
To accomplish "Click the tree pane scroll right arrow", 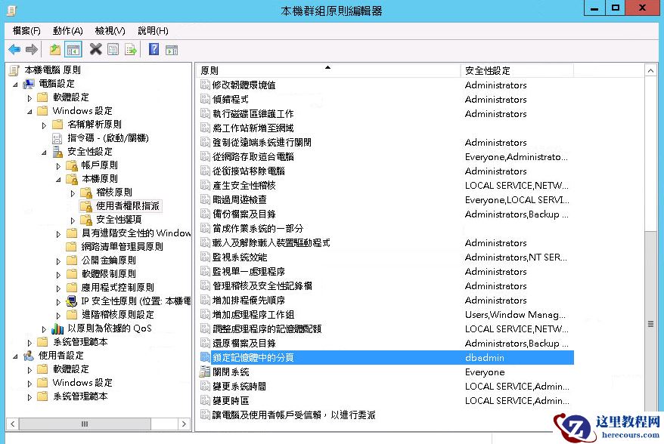I will coord(184,424).
